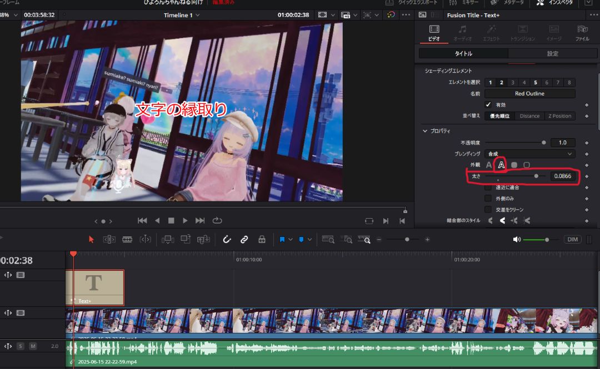Image resolution: width=600 pixels, height=369 pixels.
Task: Open the ブレンディング 合成 dropdown
Action: coord(529,154)
